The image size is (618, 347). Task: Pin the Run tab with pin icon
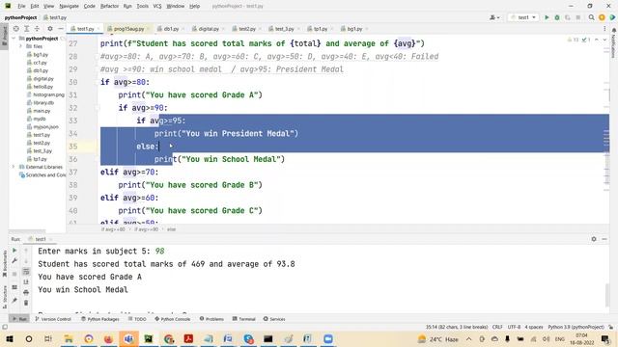14,301
